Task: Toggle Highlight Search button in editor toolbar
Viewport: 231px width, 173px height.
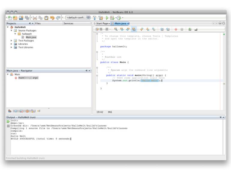Action: click(134, 29)
